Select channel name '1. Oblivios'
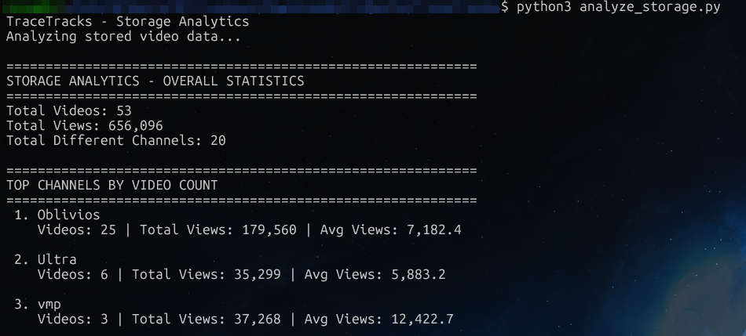Image resolution: width=746 pixels, height=336 pixels. pyautogui.click(x=57, y=215)
